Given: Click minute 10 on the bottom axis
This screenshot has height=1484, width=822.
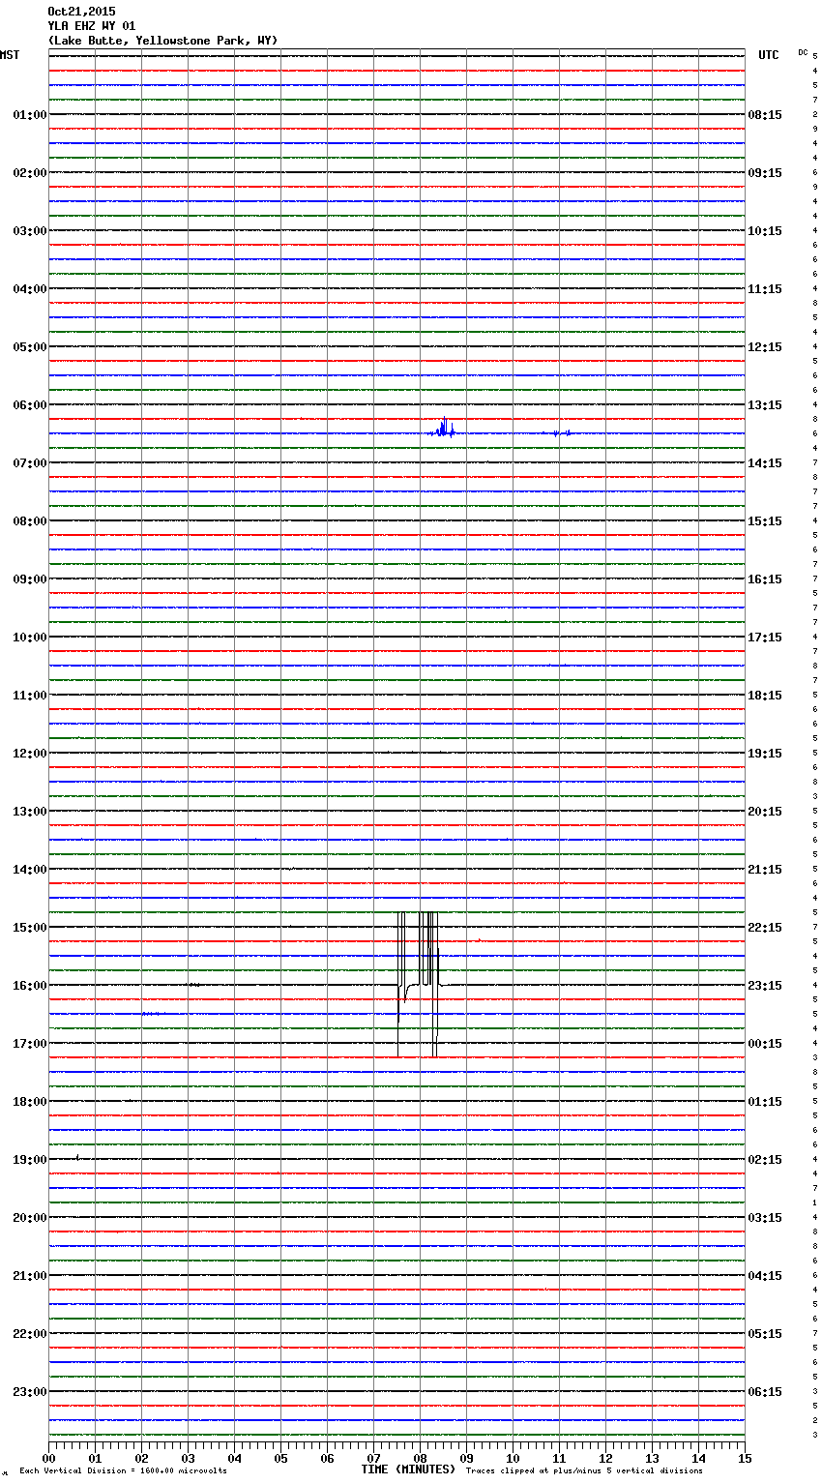Looking at the screenshot, I should tap(513, 1458).
